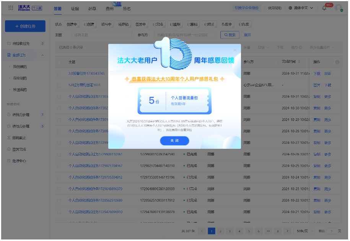This screenshot has height=241, width=350.
Task: Open 抄送我的 in the sidebar
Action: point(20,90)
